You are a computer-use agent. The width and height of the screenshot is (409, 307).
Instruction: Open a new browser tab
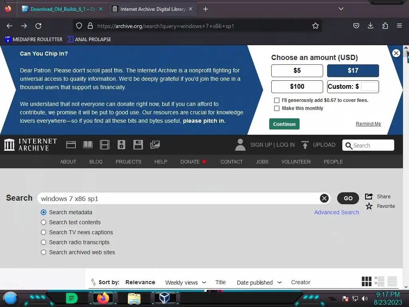coord(206,9)
